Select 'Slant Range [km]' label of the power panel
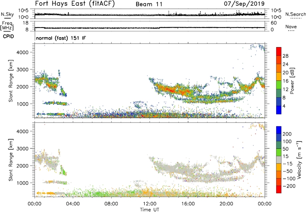Screen dimensions: 306x212 tap(11, 81)
